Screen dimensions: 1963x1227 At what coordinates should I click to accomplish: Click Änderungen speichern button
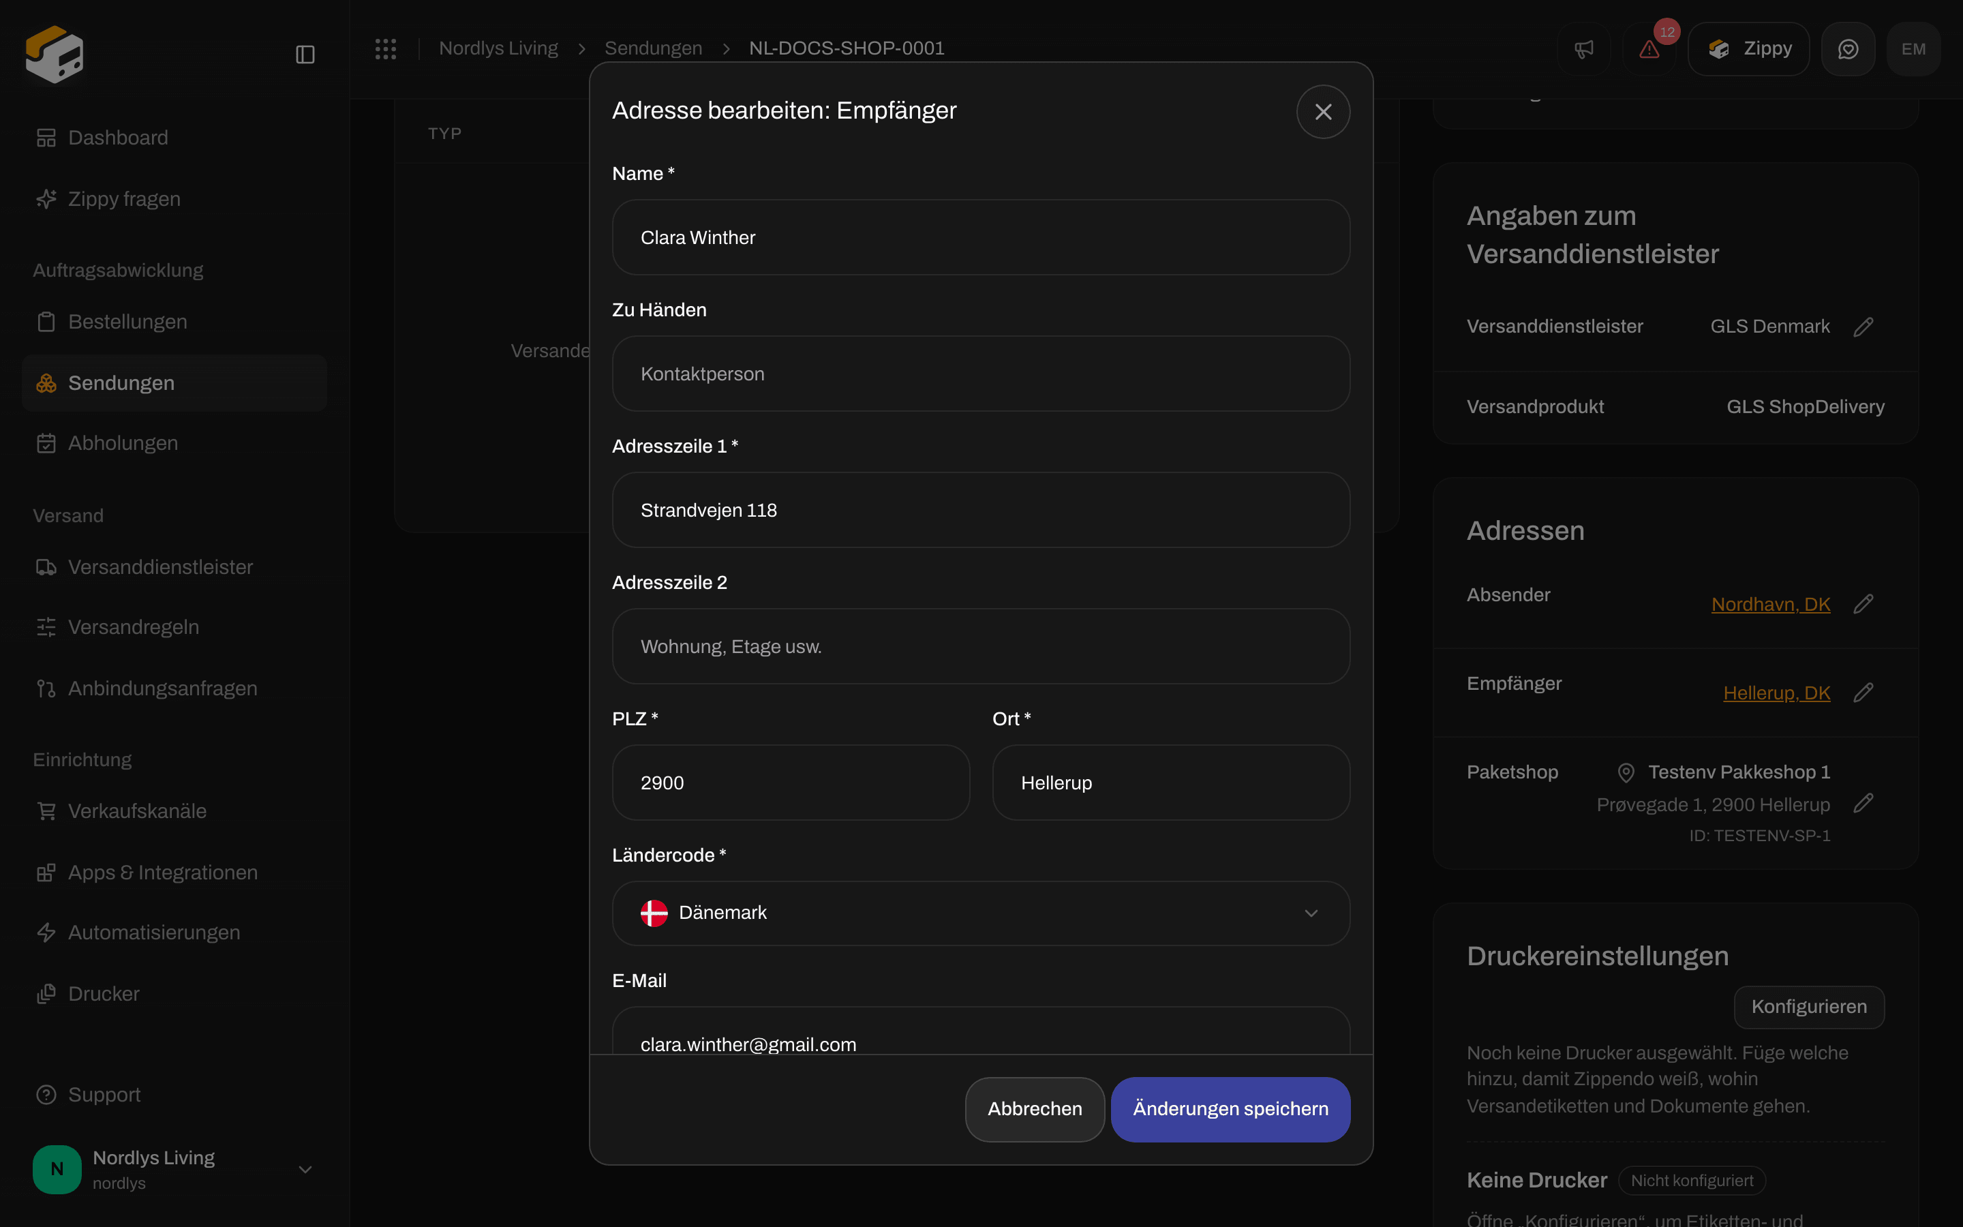1230,1109
